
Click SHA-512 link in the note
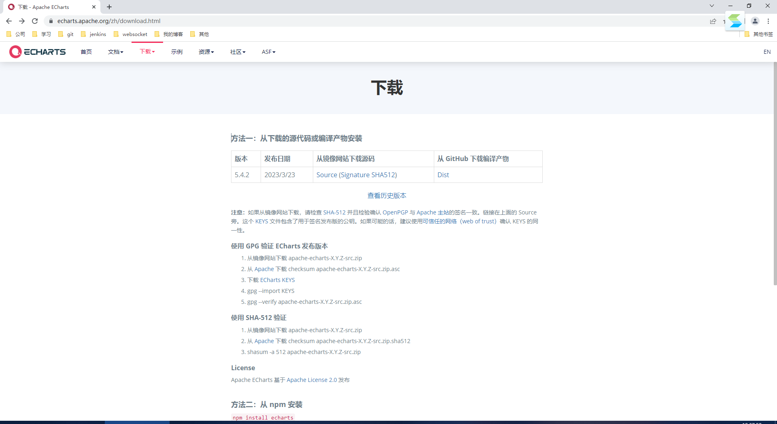pyautogui.click(x=334, y=212)
